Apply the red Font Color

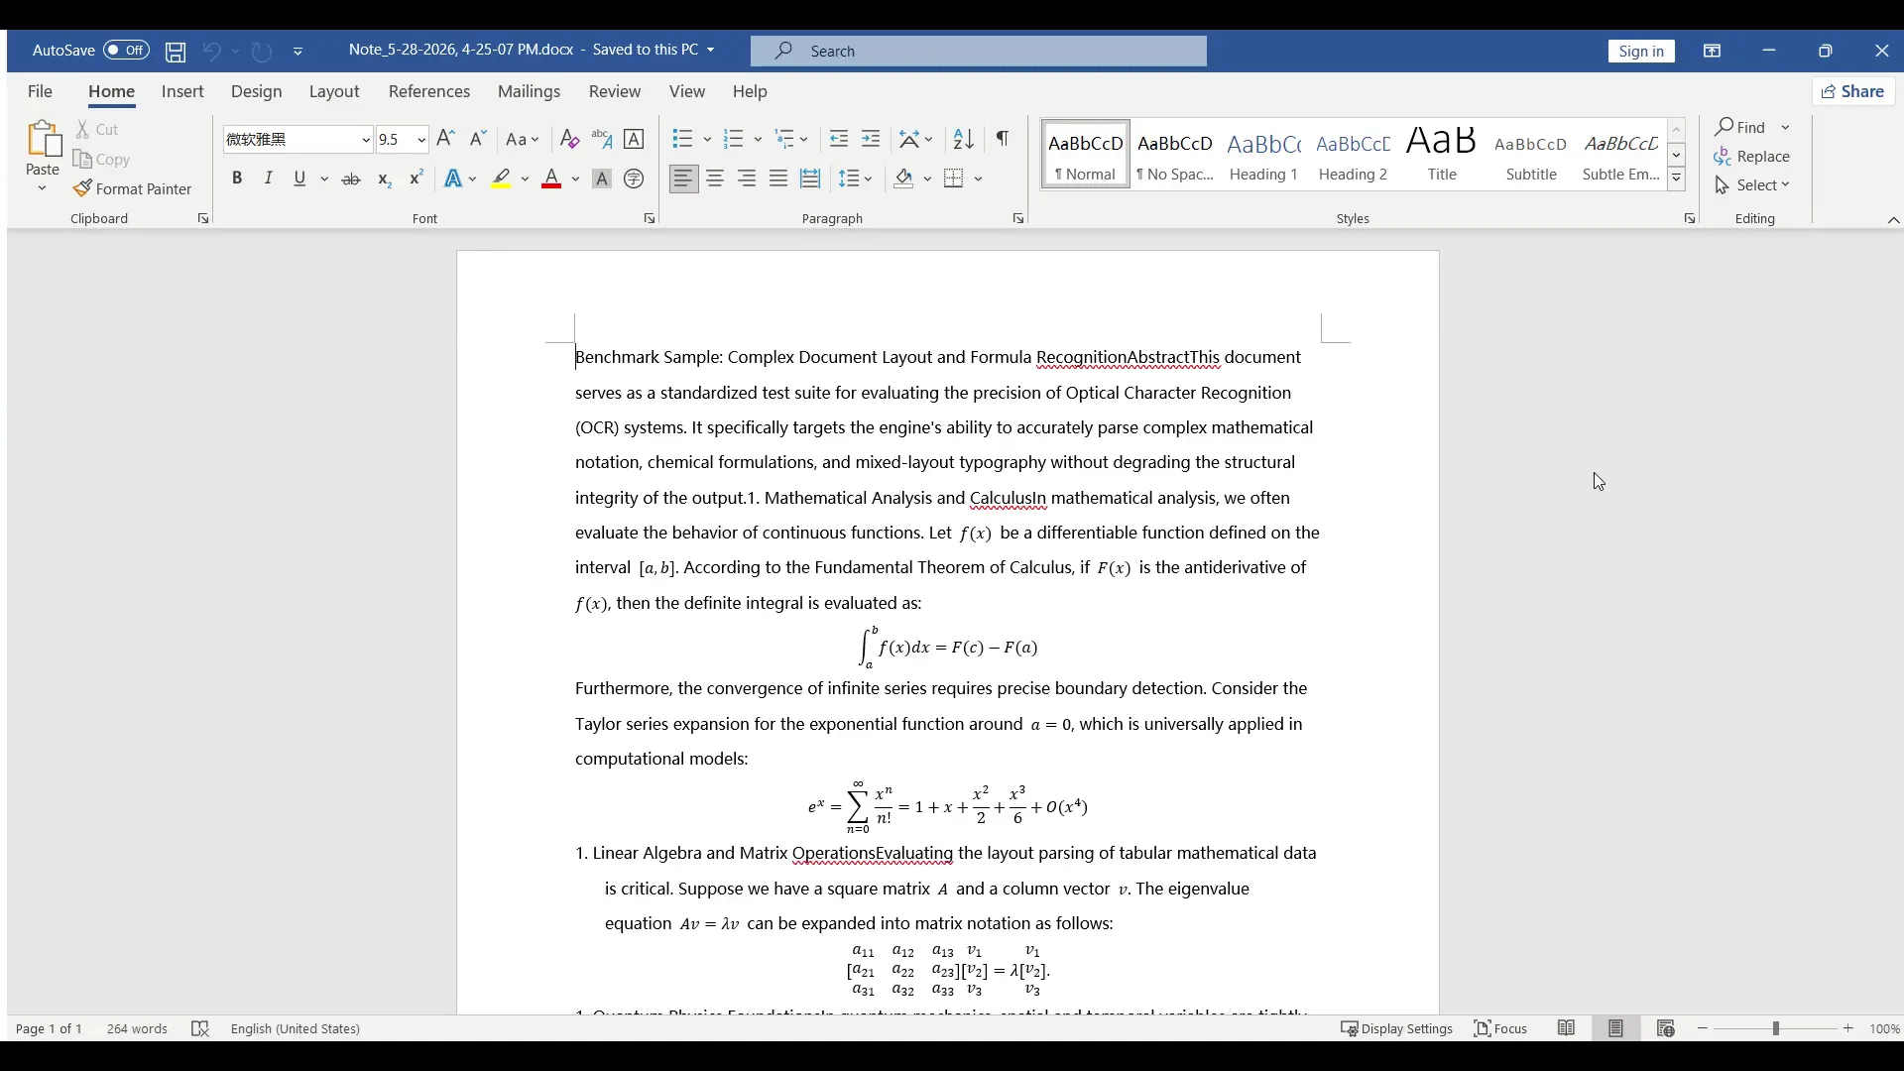point(552,179)
